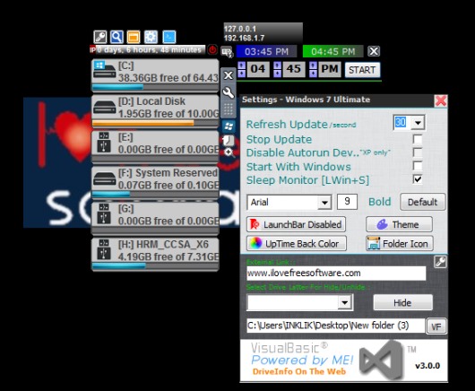Open the Arial font dropdown
The height and width of the screenshot is (391, 475).
324,203
